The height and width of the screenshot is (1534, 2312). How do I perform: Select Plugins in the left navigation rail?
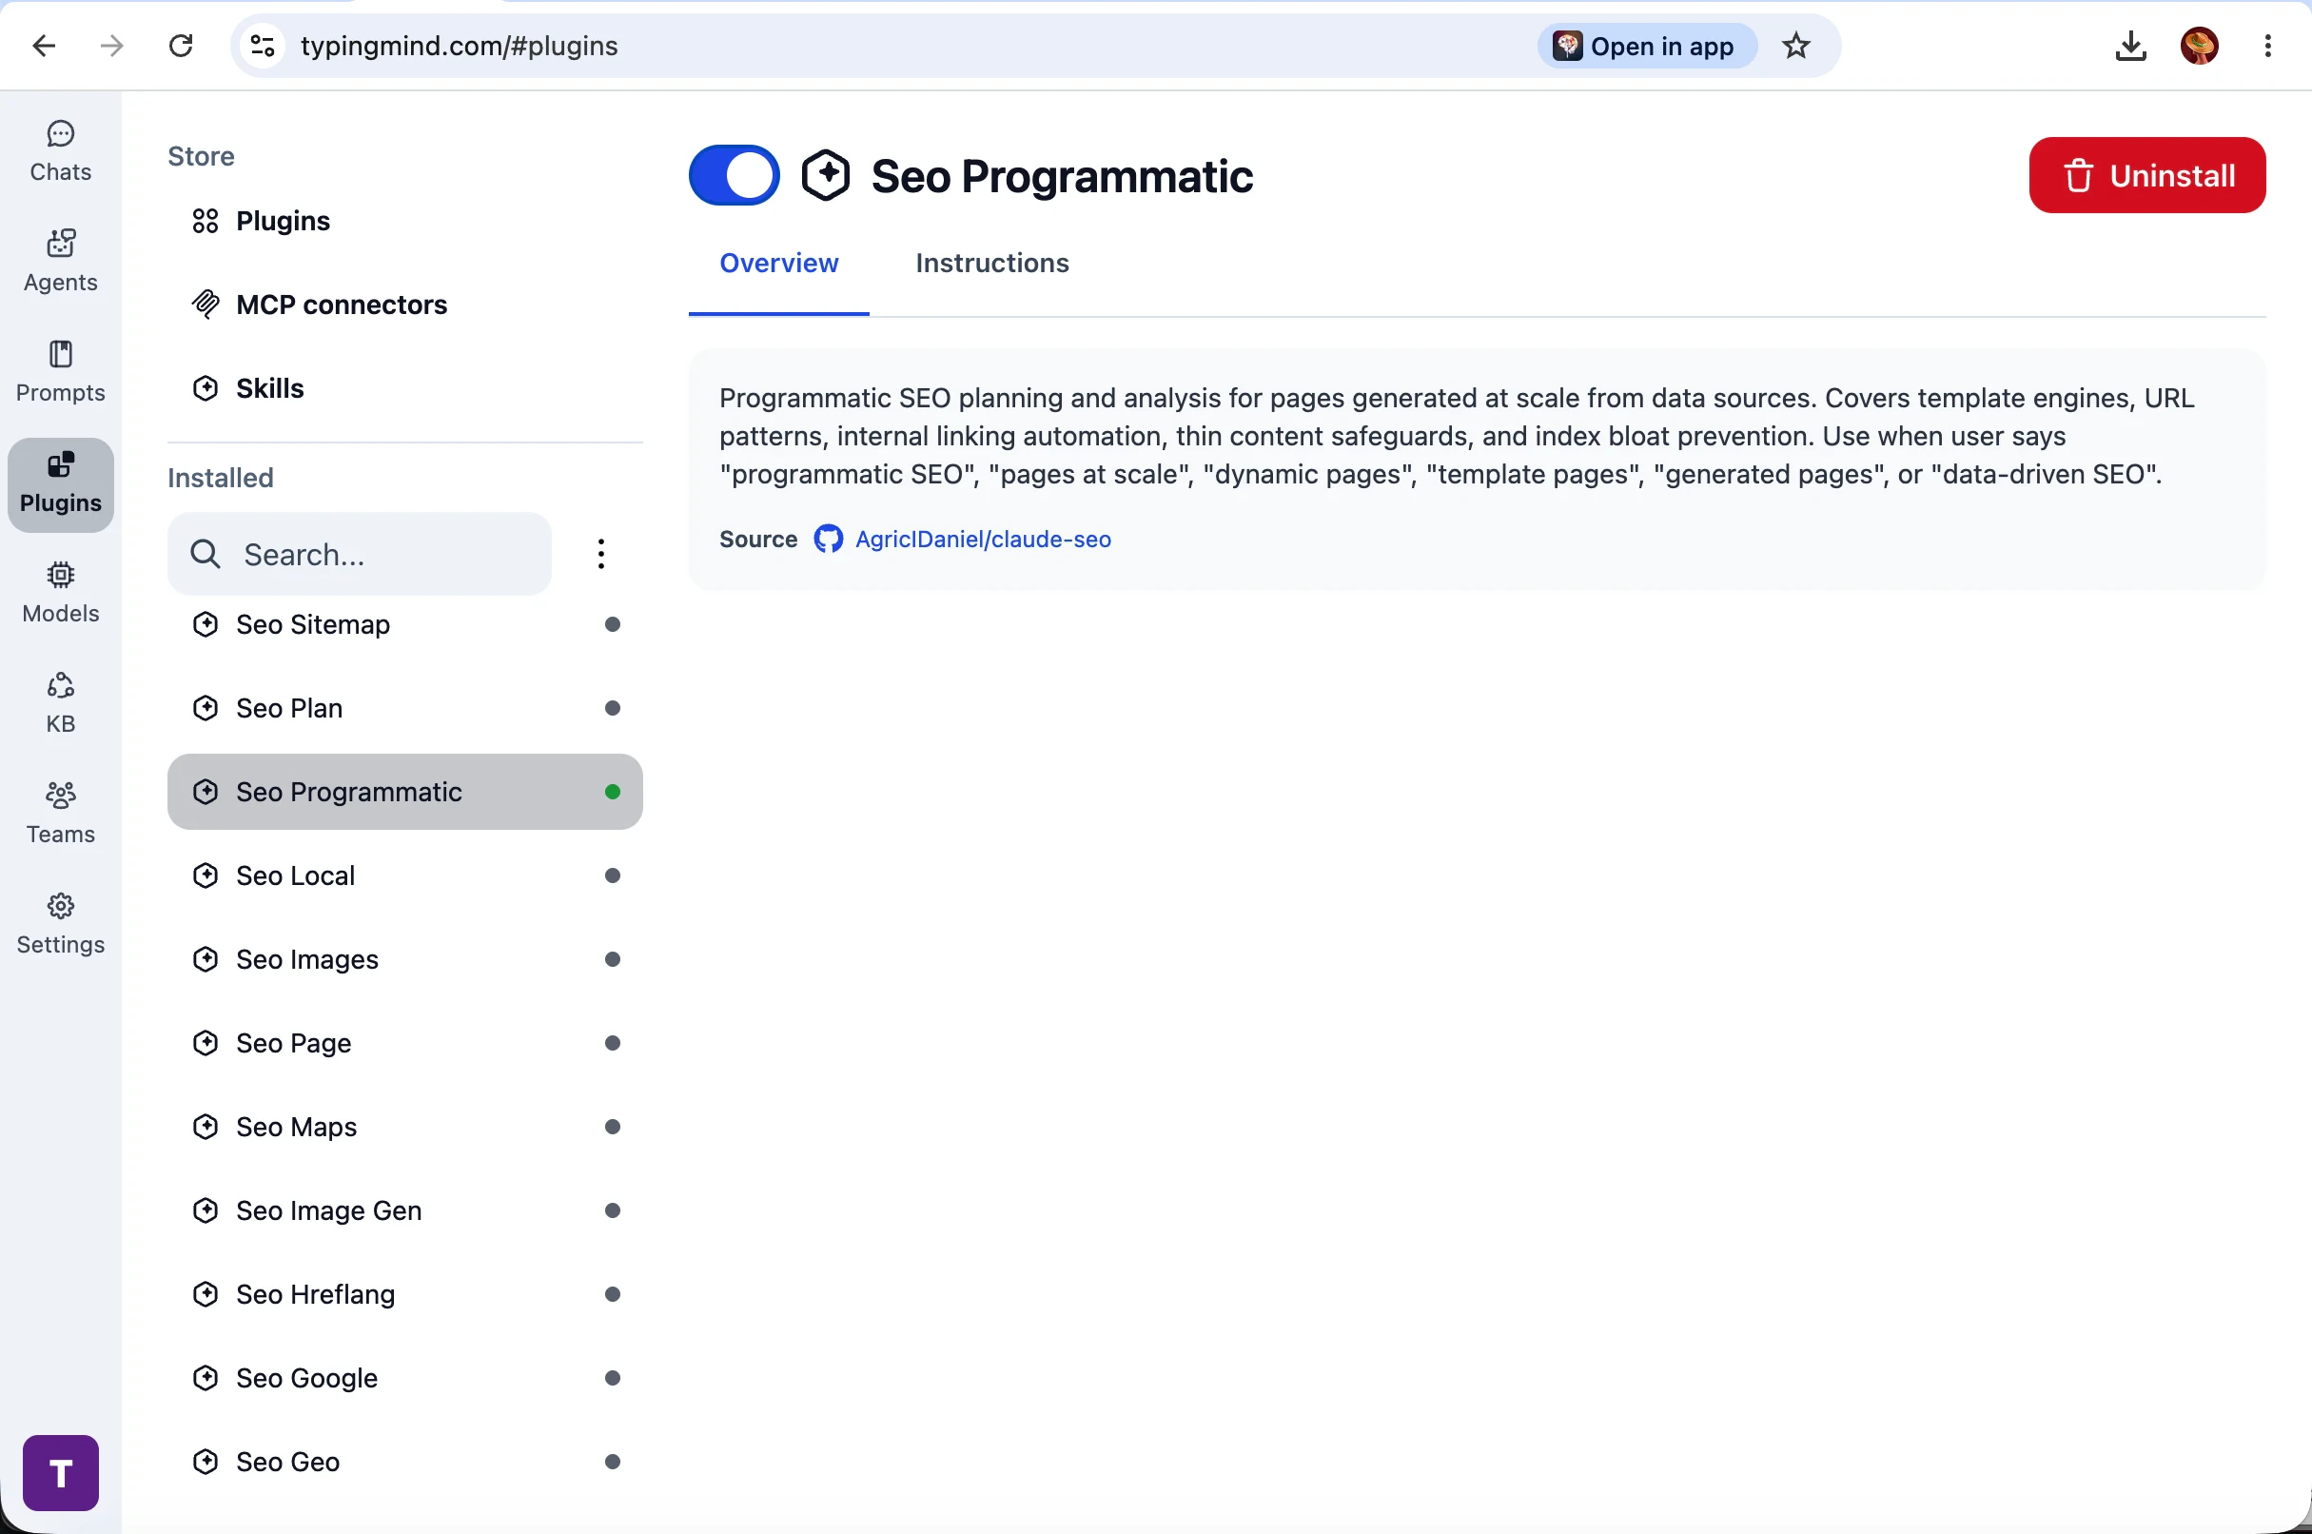click(61, 484)
